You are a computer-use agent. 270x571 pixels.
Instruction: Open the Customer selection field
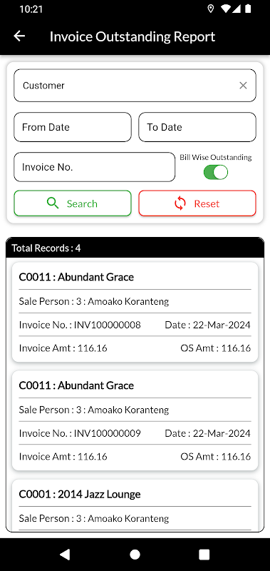[135, 85]
